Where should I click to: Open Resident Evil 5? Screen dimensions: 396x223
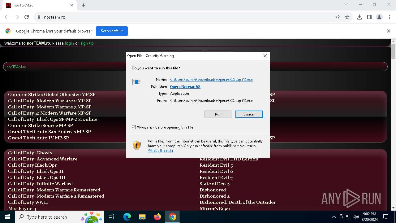pos(216,165)
